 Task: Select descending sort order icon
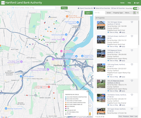138,13
